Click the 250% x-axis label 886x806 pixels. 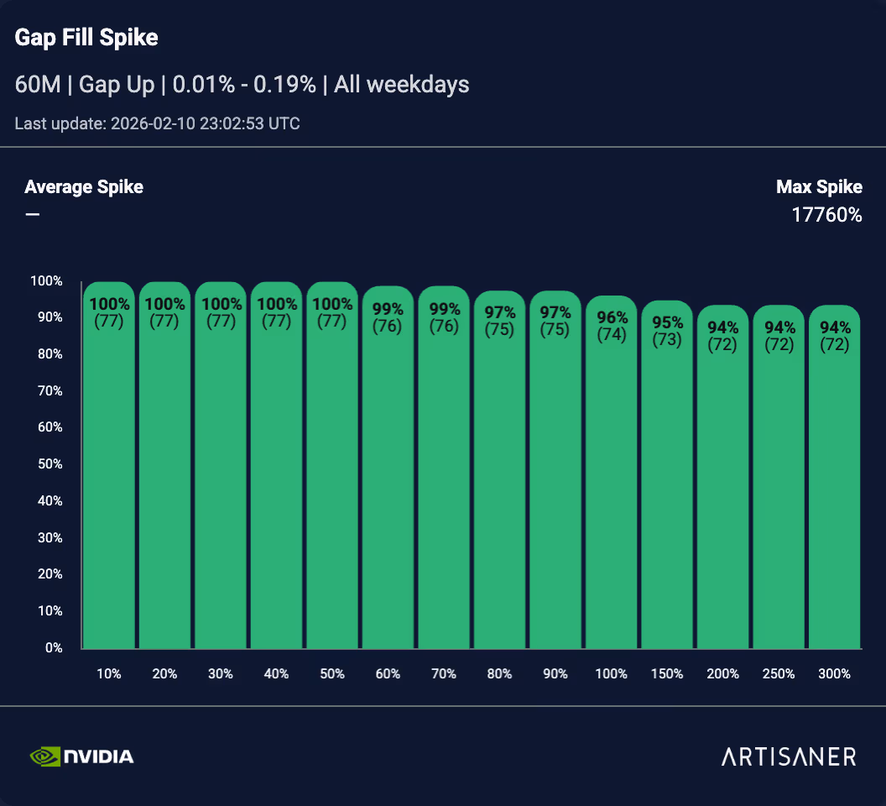point(779,673)
